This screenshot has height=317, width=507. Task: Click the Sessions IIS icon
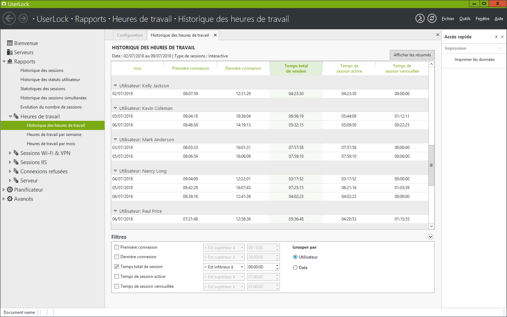click(x=16, y=162)
